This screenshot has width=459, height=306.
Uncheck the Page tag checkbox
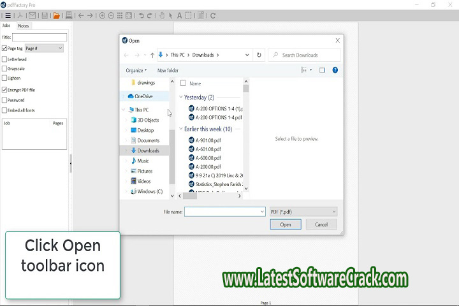click(x=4, y=48)
